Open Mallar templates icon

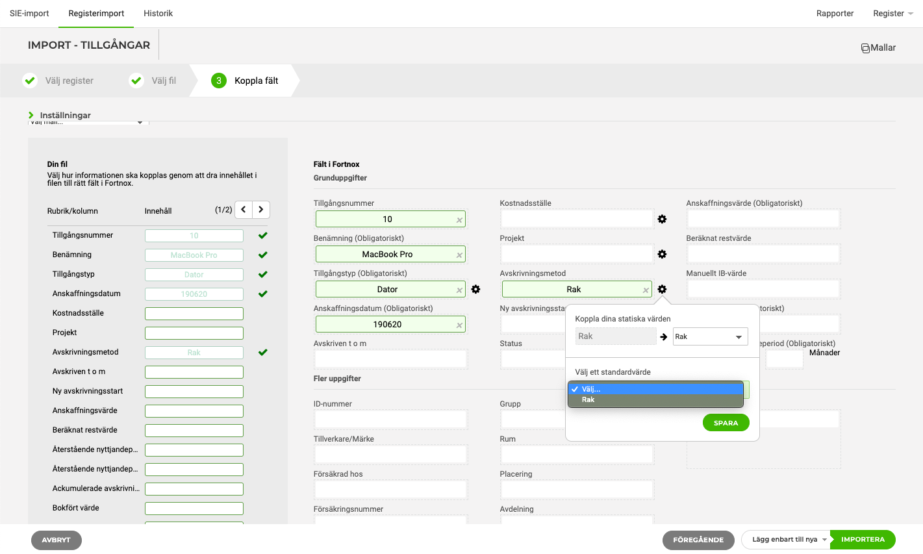click(x=865, y=48)
